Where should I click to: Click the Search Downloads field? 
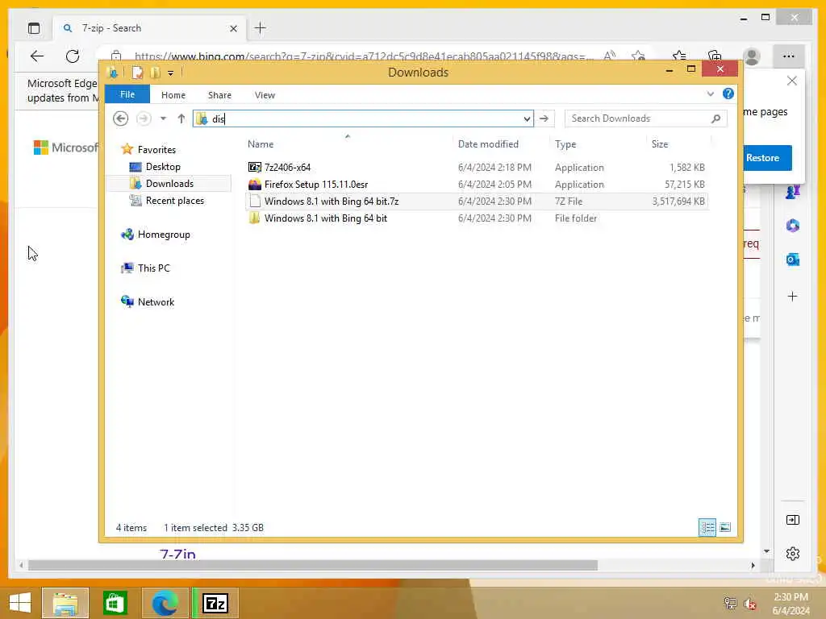pyautogui.click(x=645, y=118)
